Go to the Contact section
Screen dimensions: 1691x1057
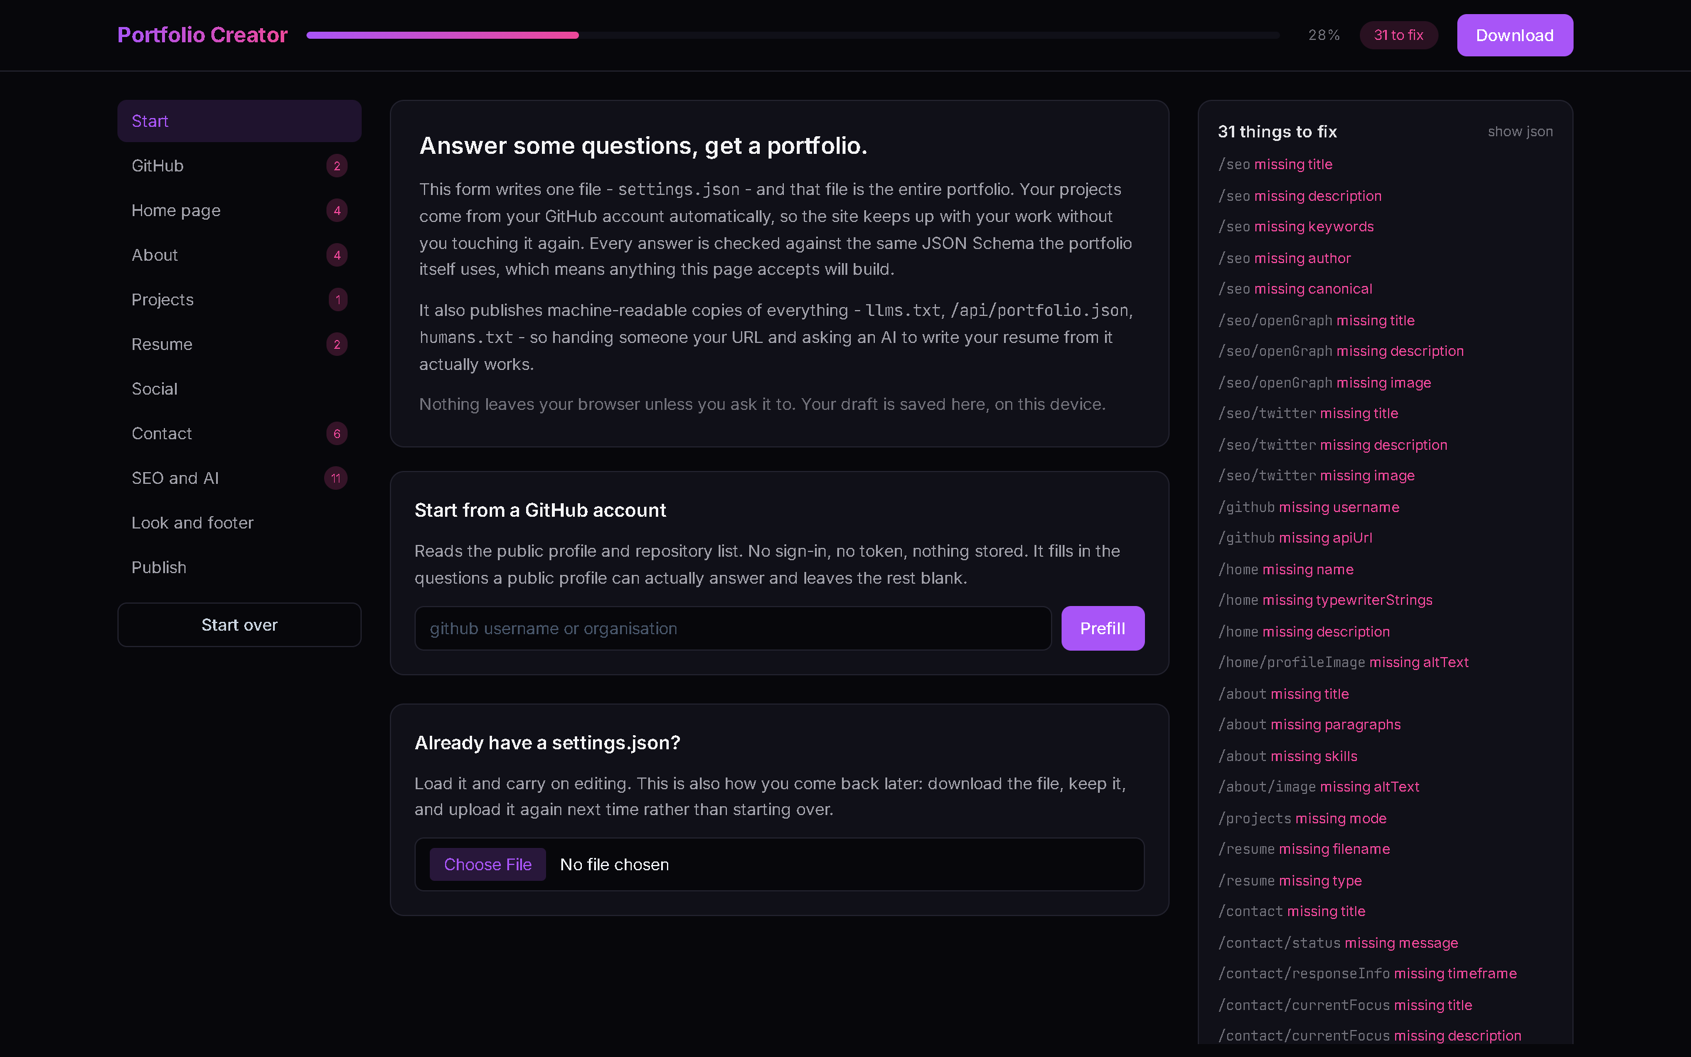pos(239,433)
